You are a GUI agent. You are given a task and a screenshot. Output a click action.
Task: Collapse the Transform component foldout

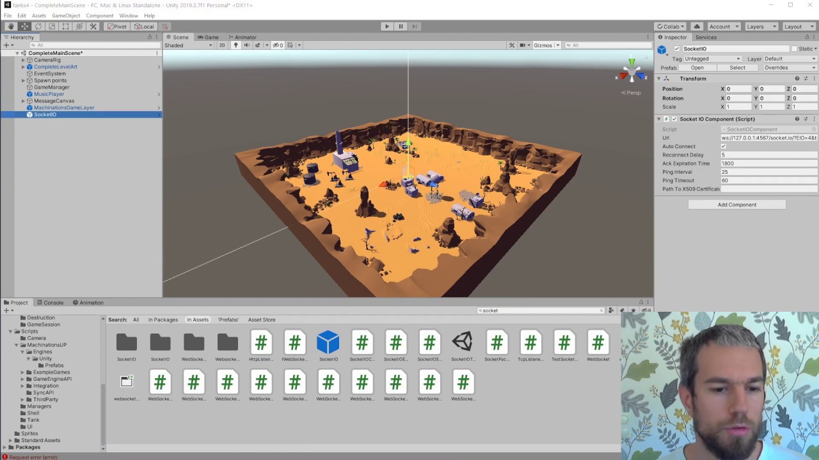(x=659, y=79)
